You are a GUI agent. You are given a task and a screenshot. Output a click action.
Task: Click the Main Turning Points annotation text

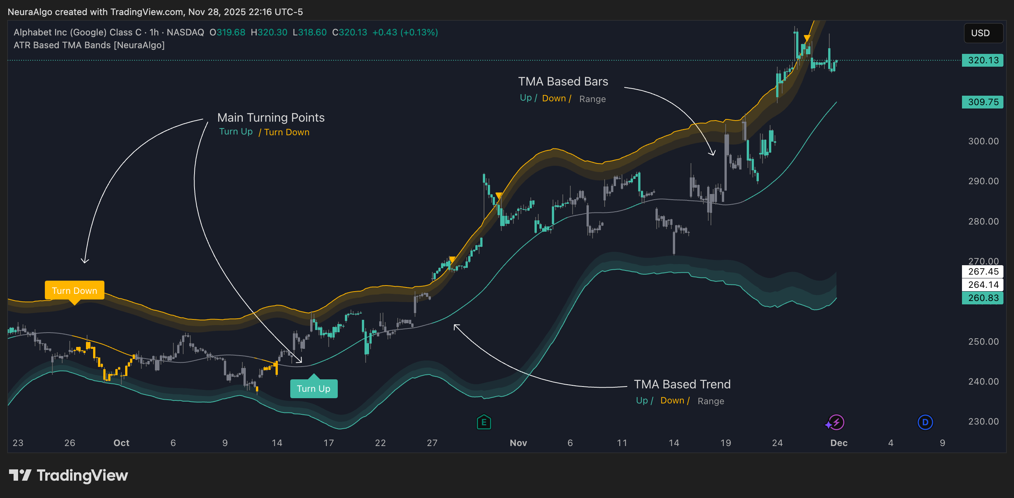(x=271, y=118)
